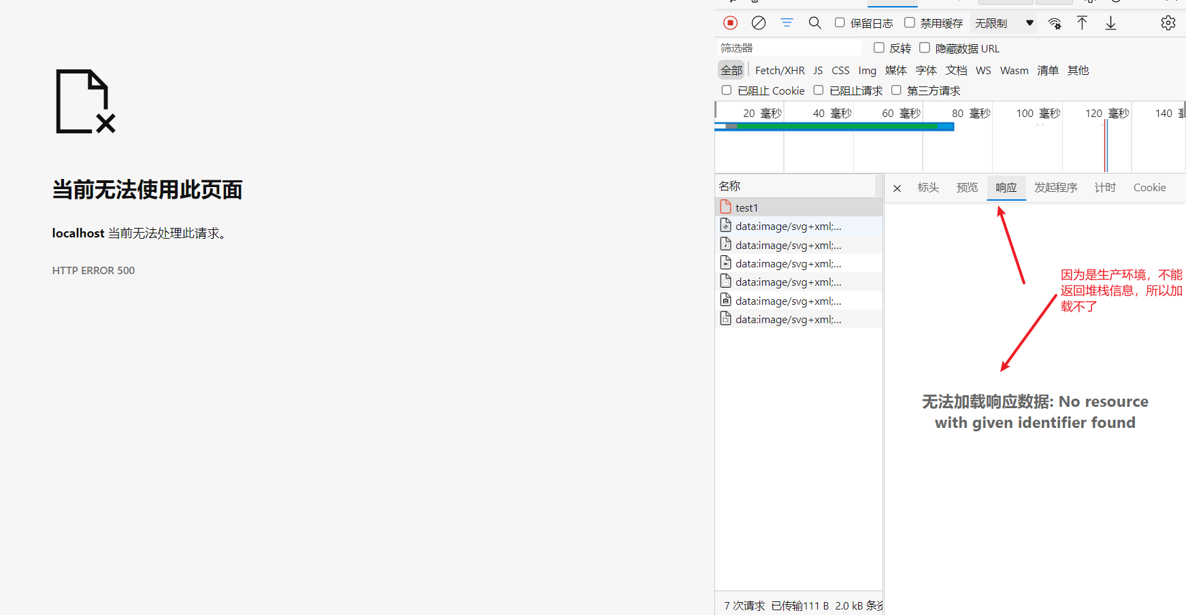Switch to the 标头 tab
The image size is (1186, 615).
(928, 187)
